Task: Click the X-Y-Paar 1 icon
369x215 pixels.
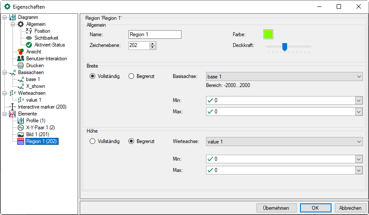Action: [x=21, y=128]
